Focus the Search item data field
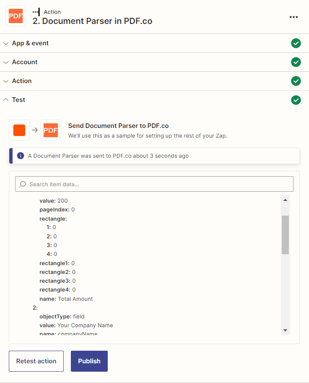 [154, 184]
